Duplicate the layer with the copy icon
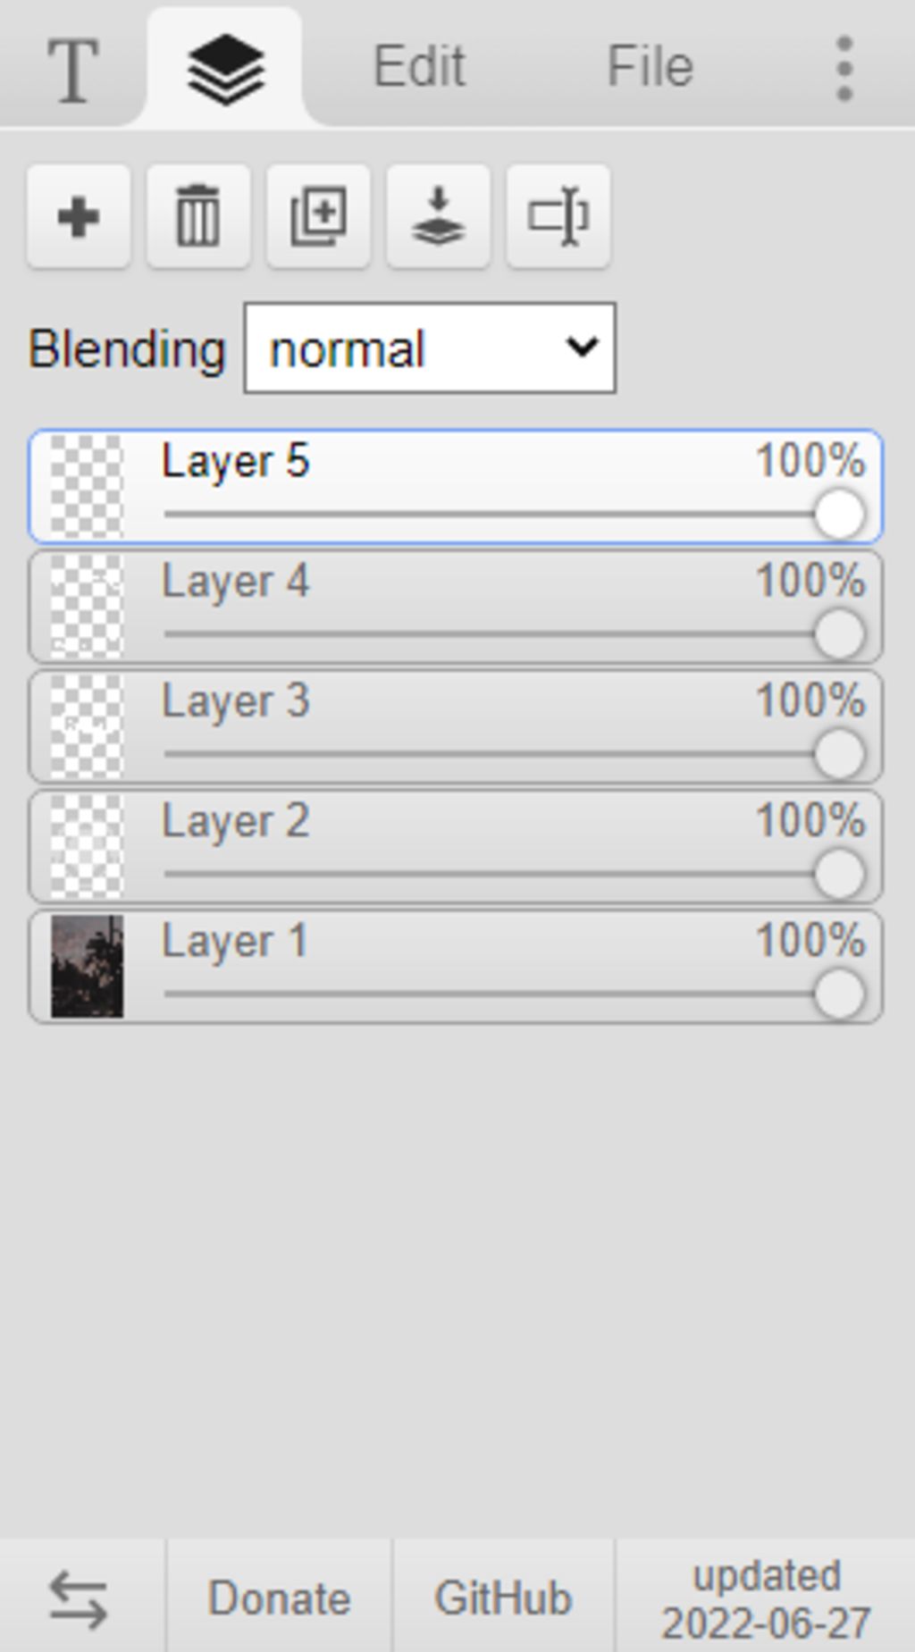The width and height of the screenshot is (915, 1652). pos(318,216)
